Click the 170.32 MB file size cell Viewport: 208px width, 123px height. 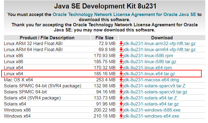pos(105,68)
